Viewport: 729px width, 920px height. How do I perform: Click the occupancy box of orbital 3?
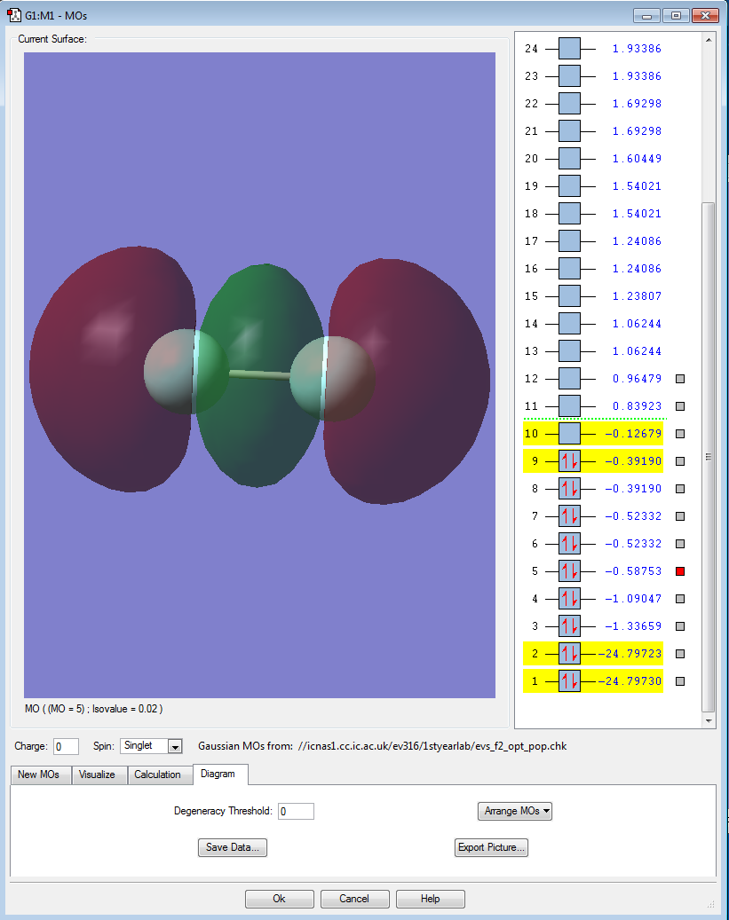click(x=569, y=626)
